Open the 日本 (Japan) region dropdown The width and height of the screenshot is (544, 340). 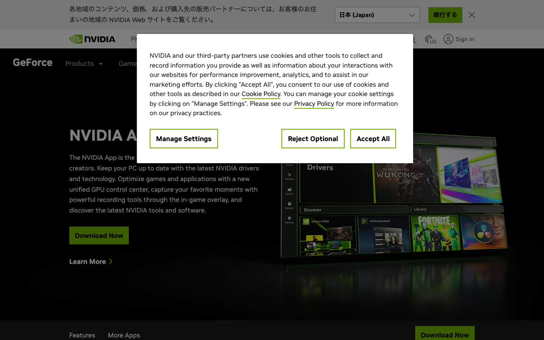[377, 15]
